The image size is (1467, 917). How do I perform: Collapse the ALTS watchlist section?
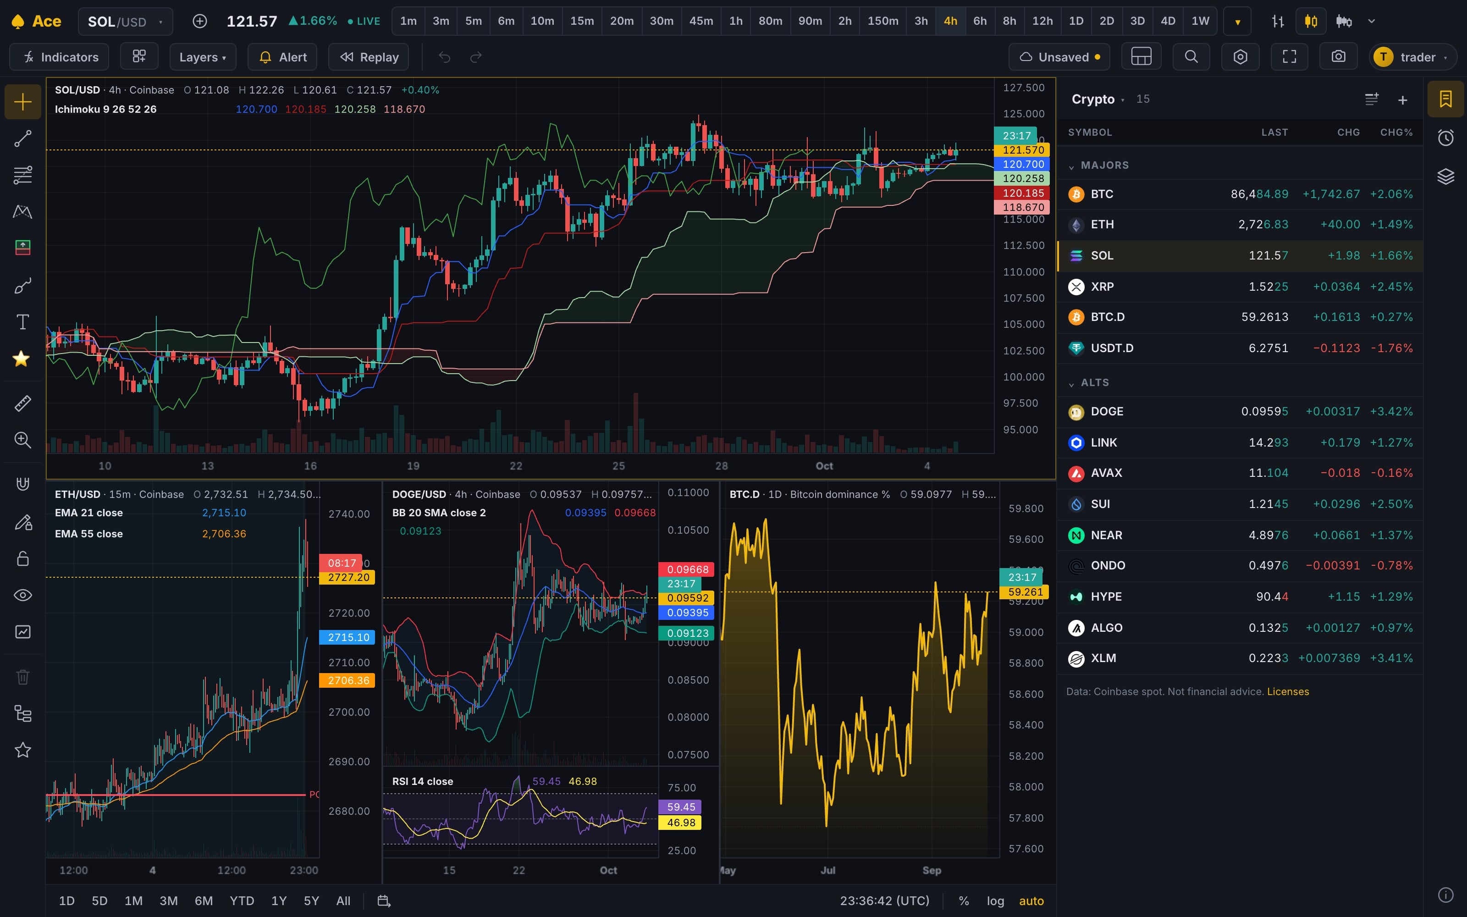pos(1071,383)
